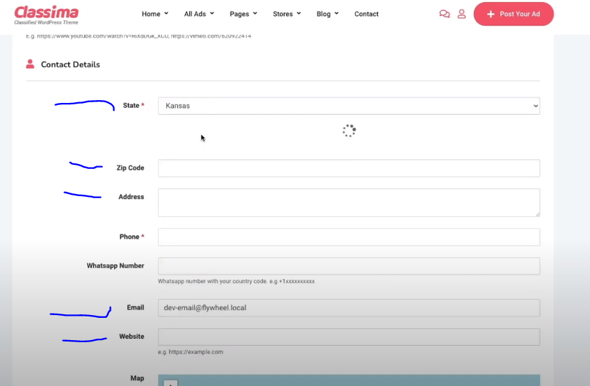
Task: Select the Phone input field
Action: 349,237
